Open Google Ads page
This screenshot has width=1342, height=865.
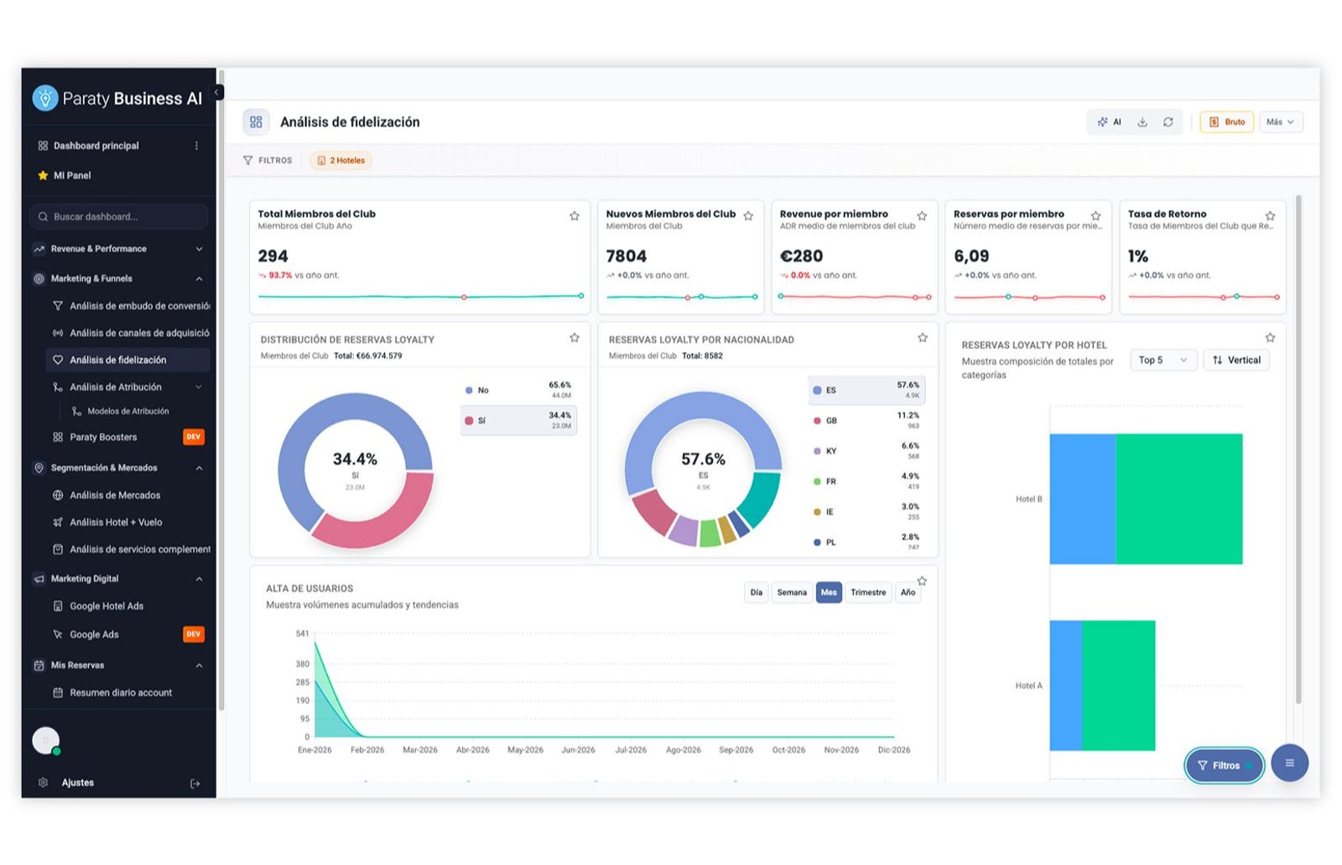tap(94, 635)
